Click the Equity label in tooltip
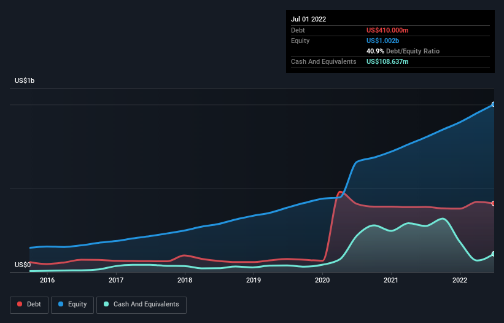The image size is (504, 323). pos(300,41)
